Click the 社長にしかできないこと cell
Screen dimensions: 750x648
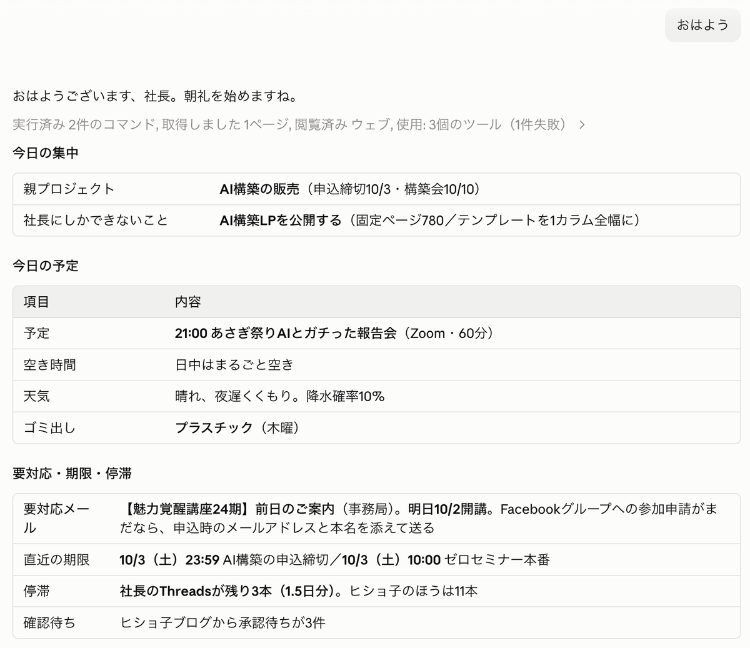click(x=96, y=220)
